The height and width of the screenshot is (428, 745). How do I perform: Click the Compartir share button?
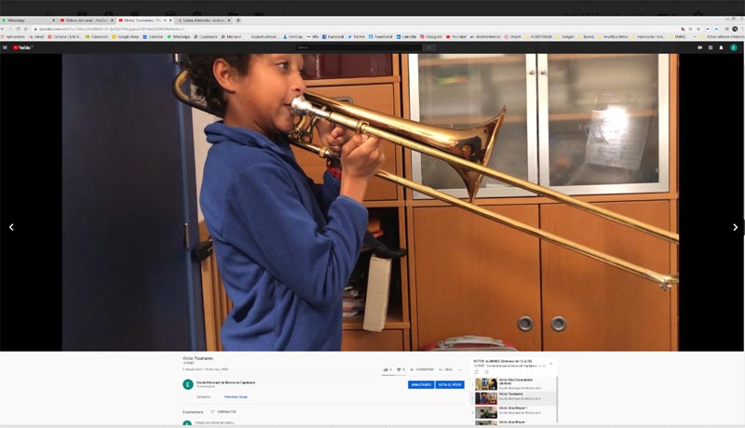point(422,369)
